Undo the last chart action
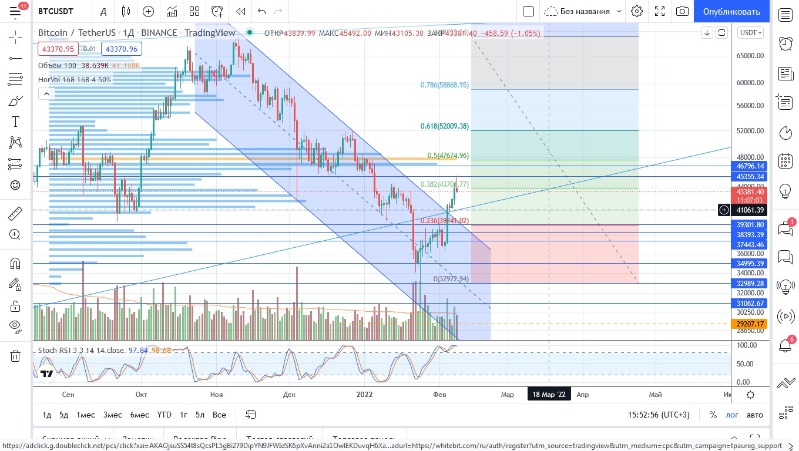 262,11
